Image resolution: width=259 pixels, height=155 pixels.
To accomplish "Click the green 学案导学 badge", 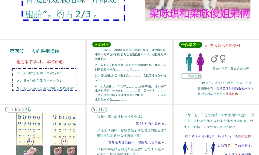I will click(102, 44).
